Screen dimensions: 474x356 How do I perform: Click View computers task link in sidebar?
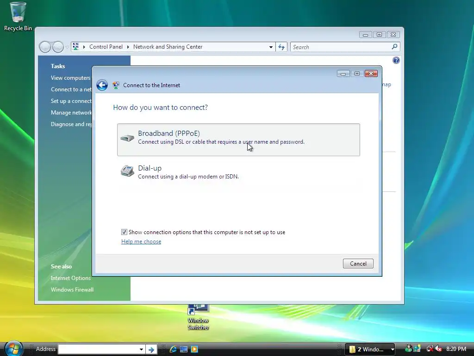point(70,78)
